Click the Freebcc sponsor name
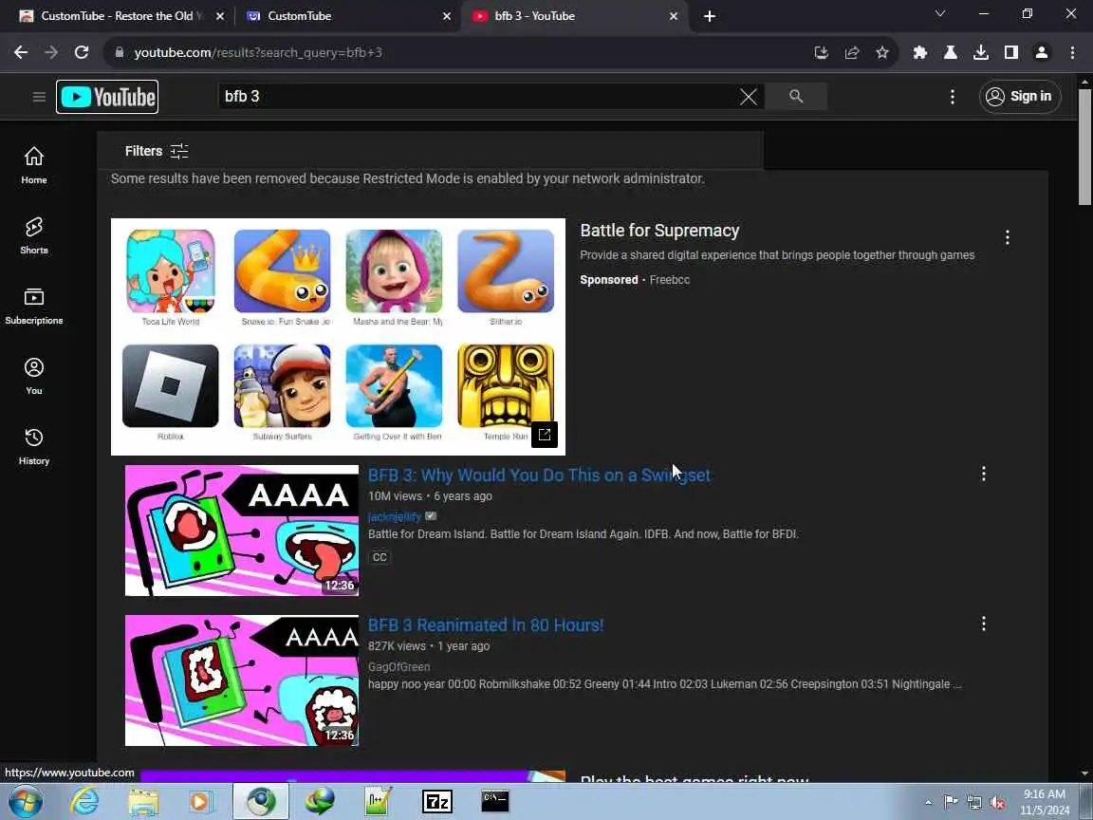This screenshot has width=1093, height=820. coord(669,280)
